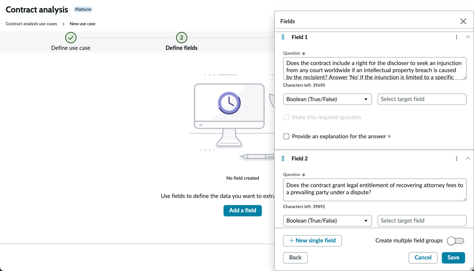Viewport: 474px width, 271px height.
Task: Click the Define fields step label
Action: click(182, 48)
